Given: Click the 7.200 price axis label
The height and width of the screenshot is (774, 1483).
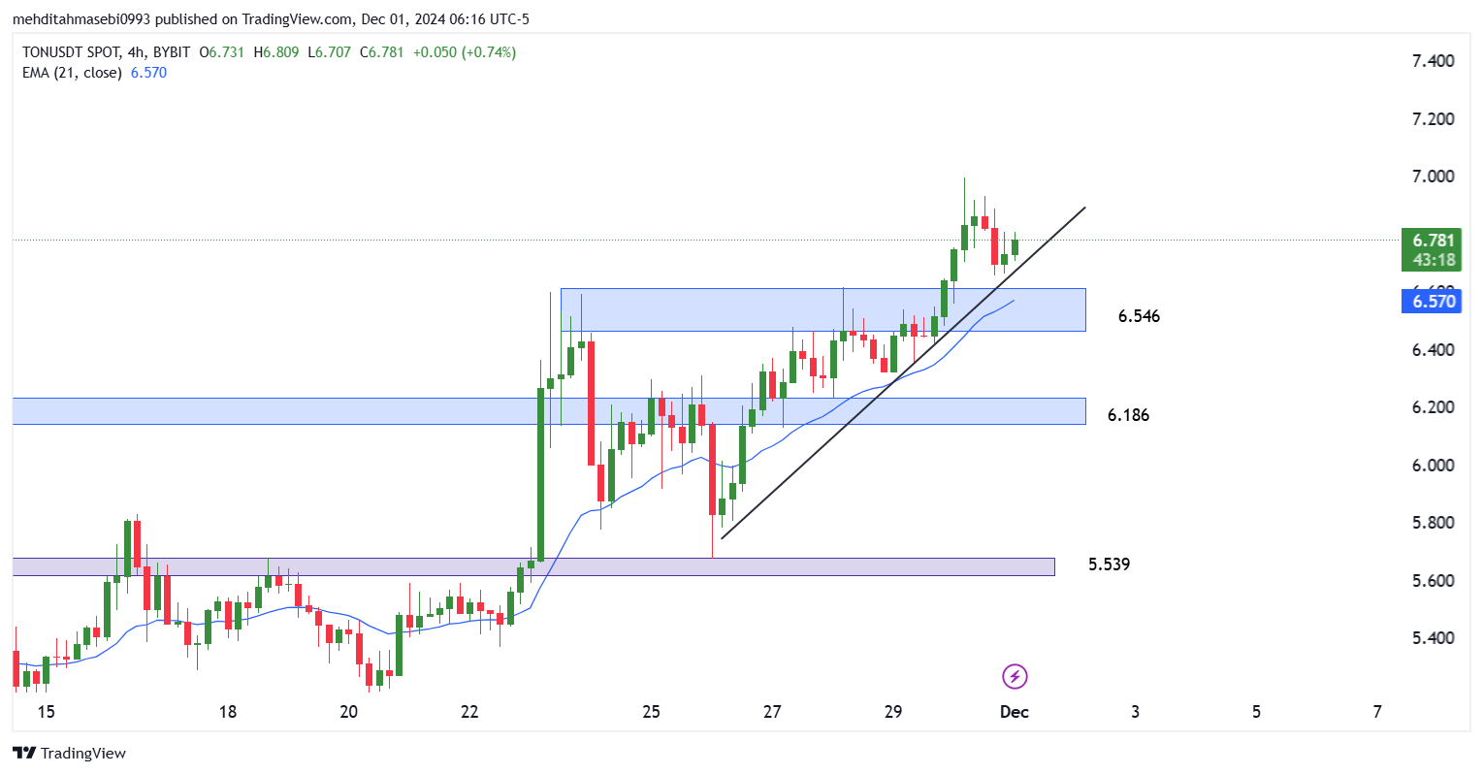Looking at the screenshot, I should point(1433,119).
